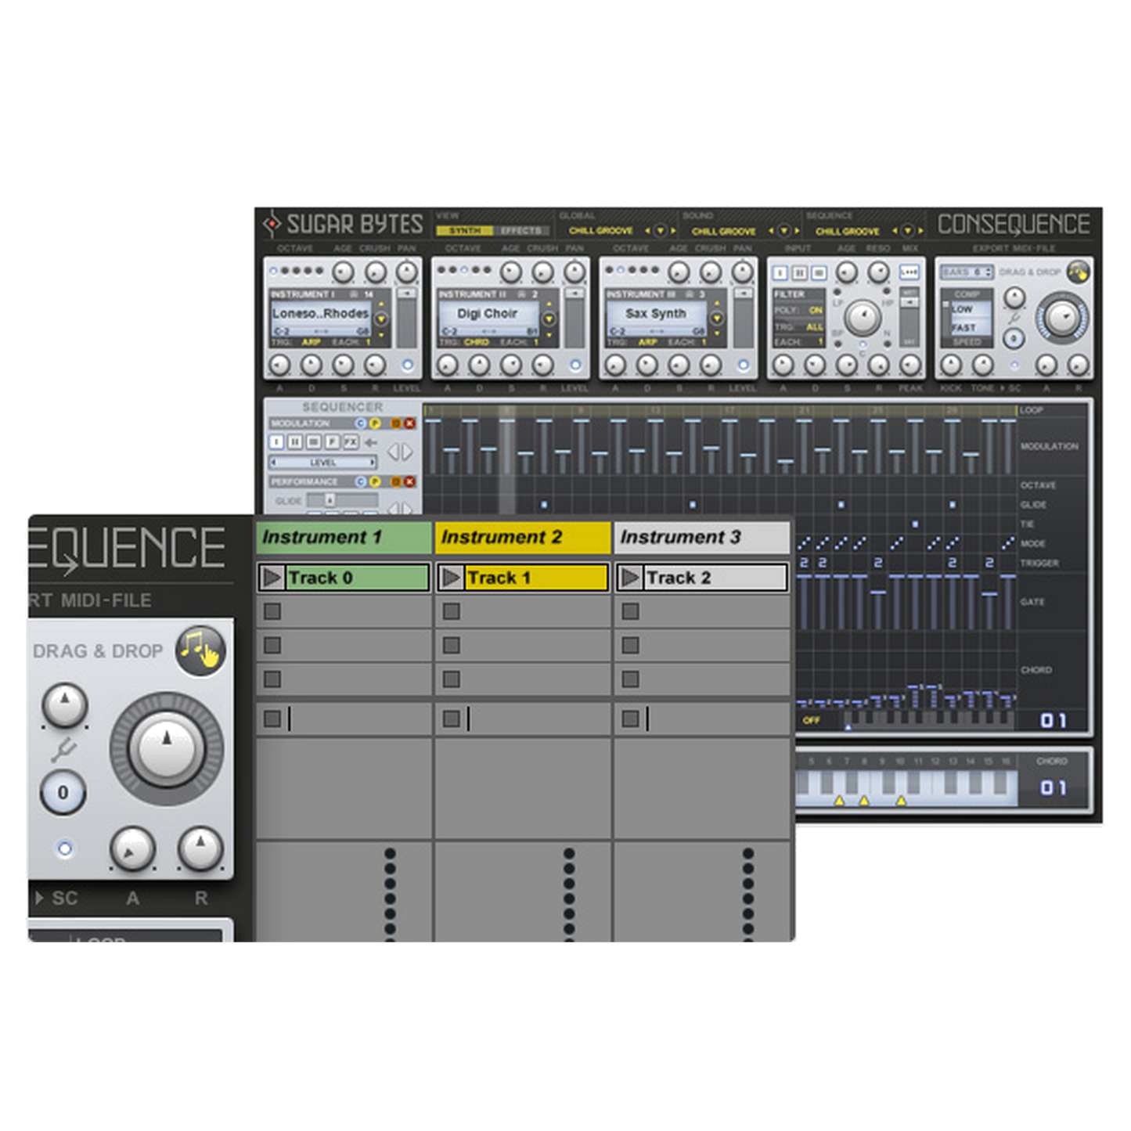Click the tuning fork icon in large panel
The image size is (1131, 1131).
(64, 751)
